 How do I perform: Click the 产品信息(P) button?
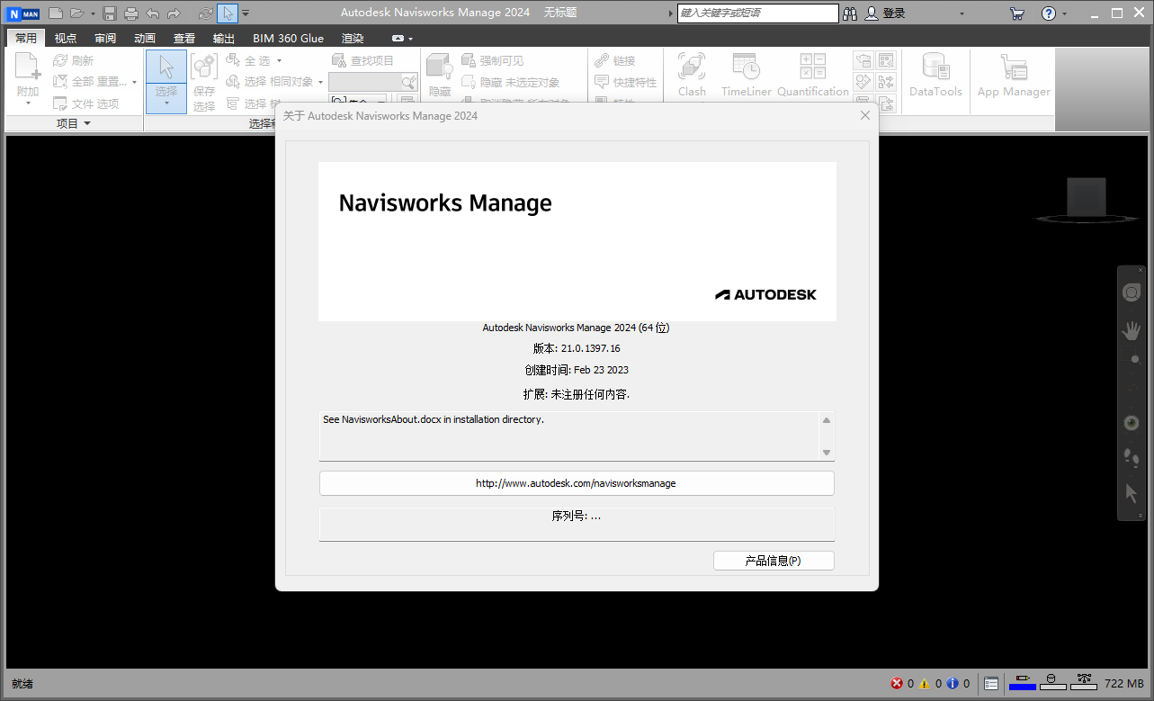(x=774, y=561)
